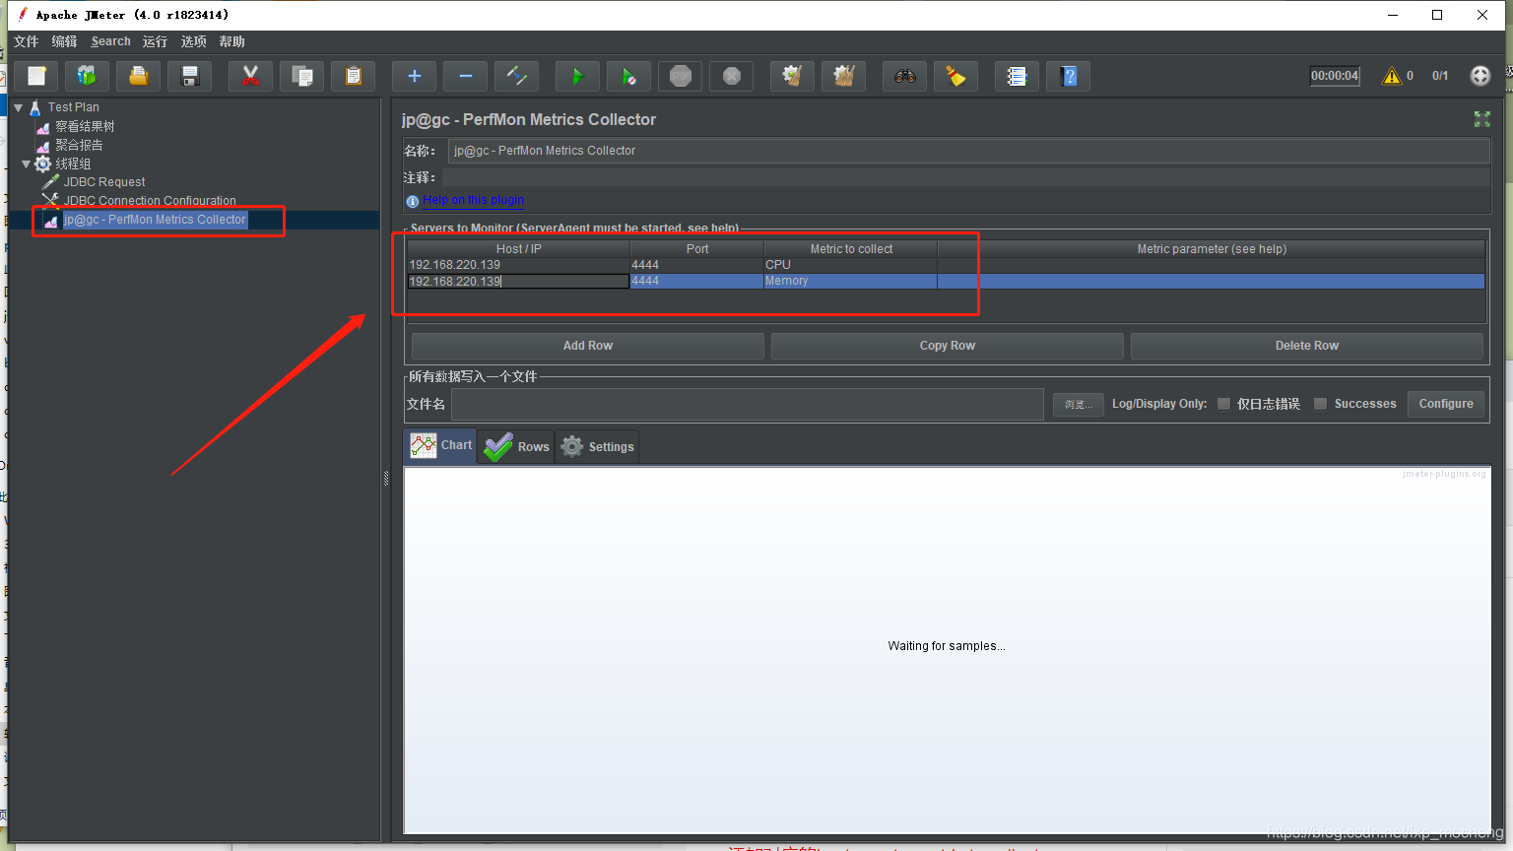1513x851 pixels.
Task: Click the Port column header
Action: point(697,249)
